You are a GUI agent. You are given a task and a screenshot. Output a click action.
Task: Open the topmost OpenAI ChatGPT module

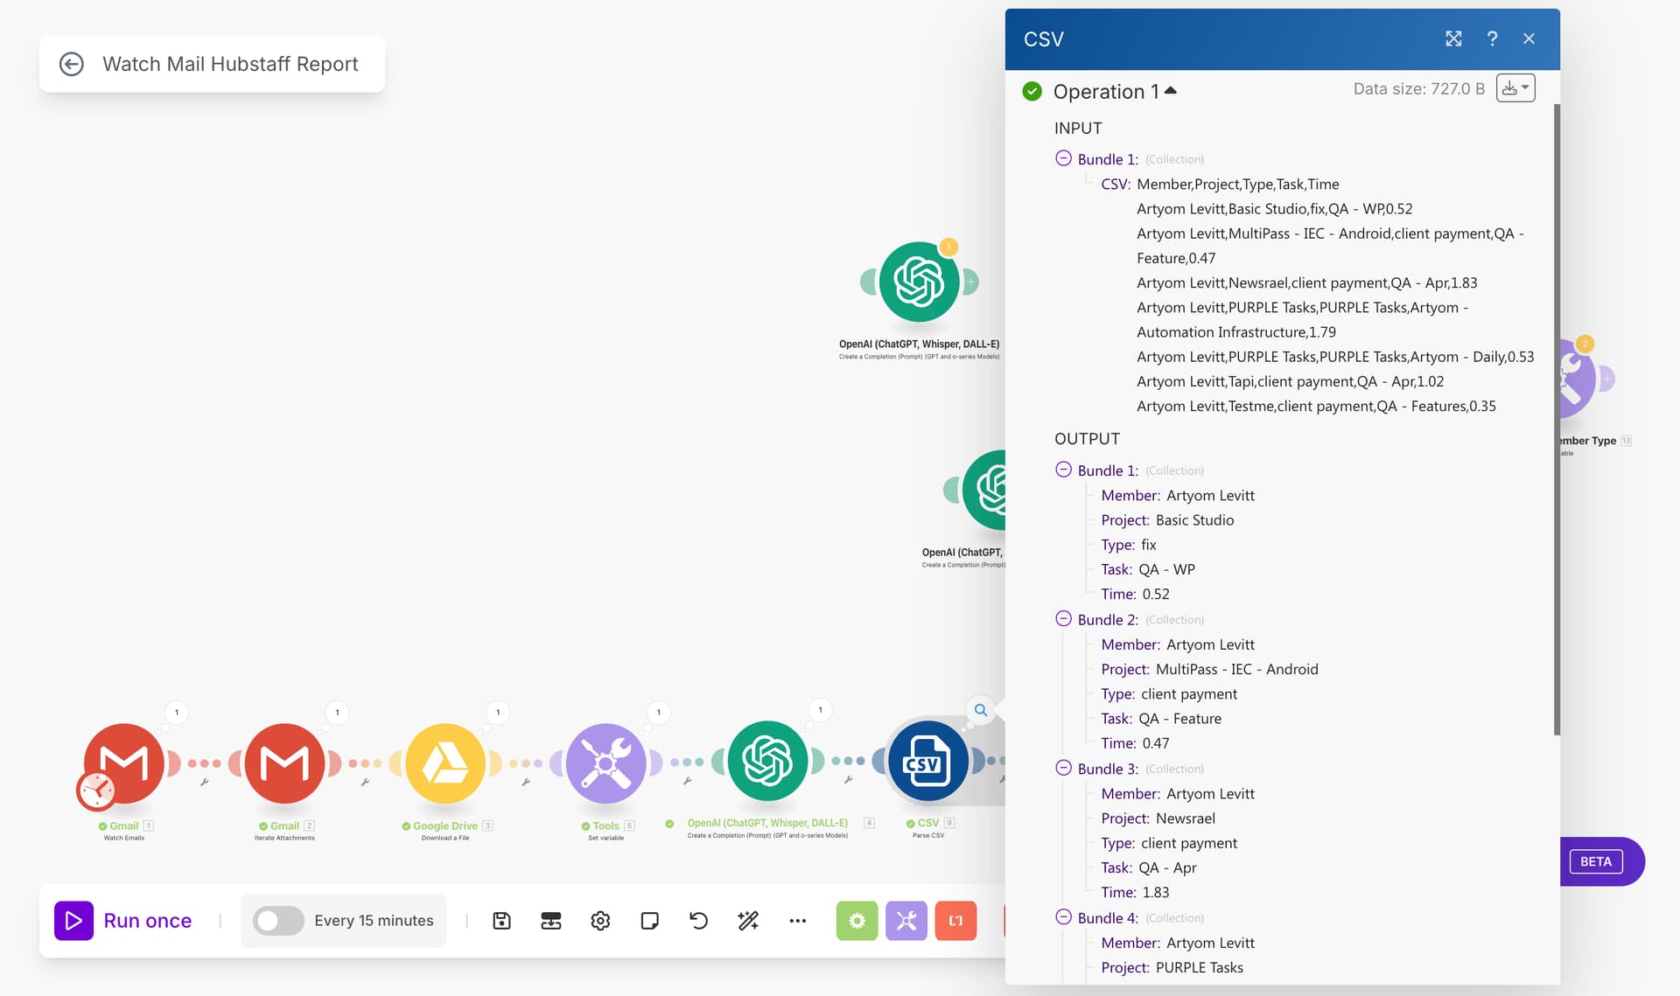coord(919,282)
